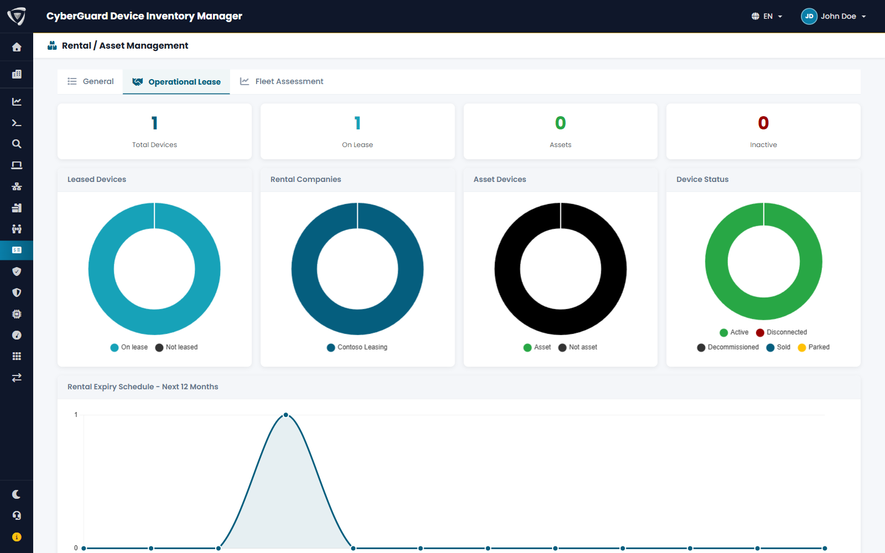Click the peak point on expiry chart
The width and height of the screenshot is (885, 553).
[x=286, y=415]
